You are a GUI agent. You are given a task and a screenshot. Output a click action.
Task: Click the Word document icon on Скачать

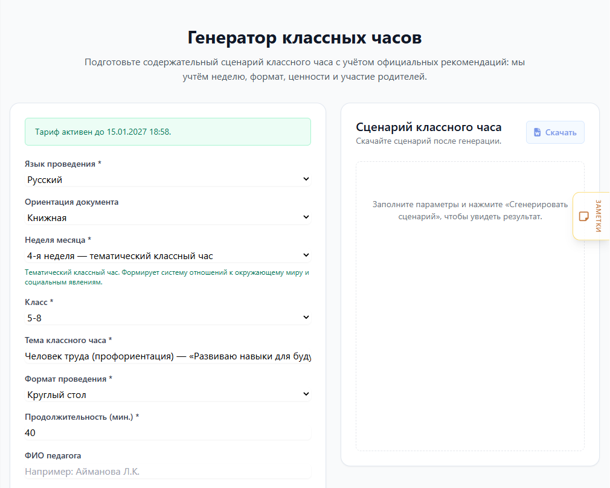pos(538,132)
